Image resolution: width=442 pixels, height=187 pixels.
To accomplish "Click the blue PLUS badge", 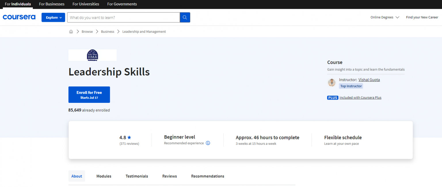I will [333, 98].
